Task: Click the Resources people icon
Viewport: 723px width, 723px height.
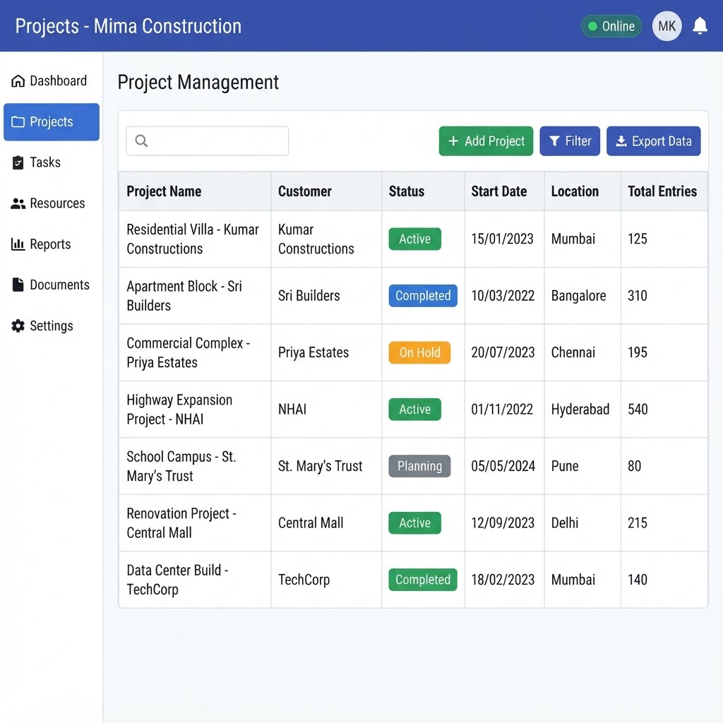Action: pos(18,203)
